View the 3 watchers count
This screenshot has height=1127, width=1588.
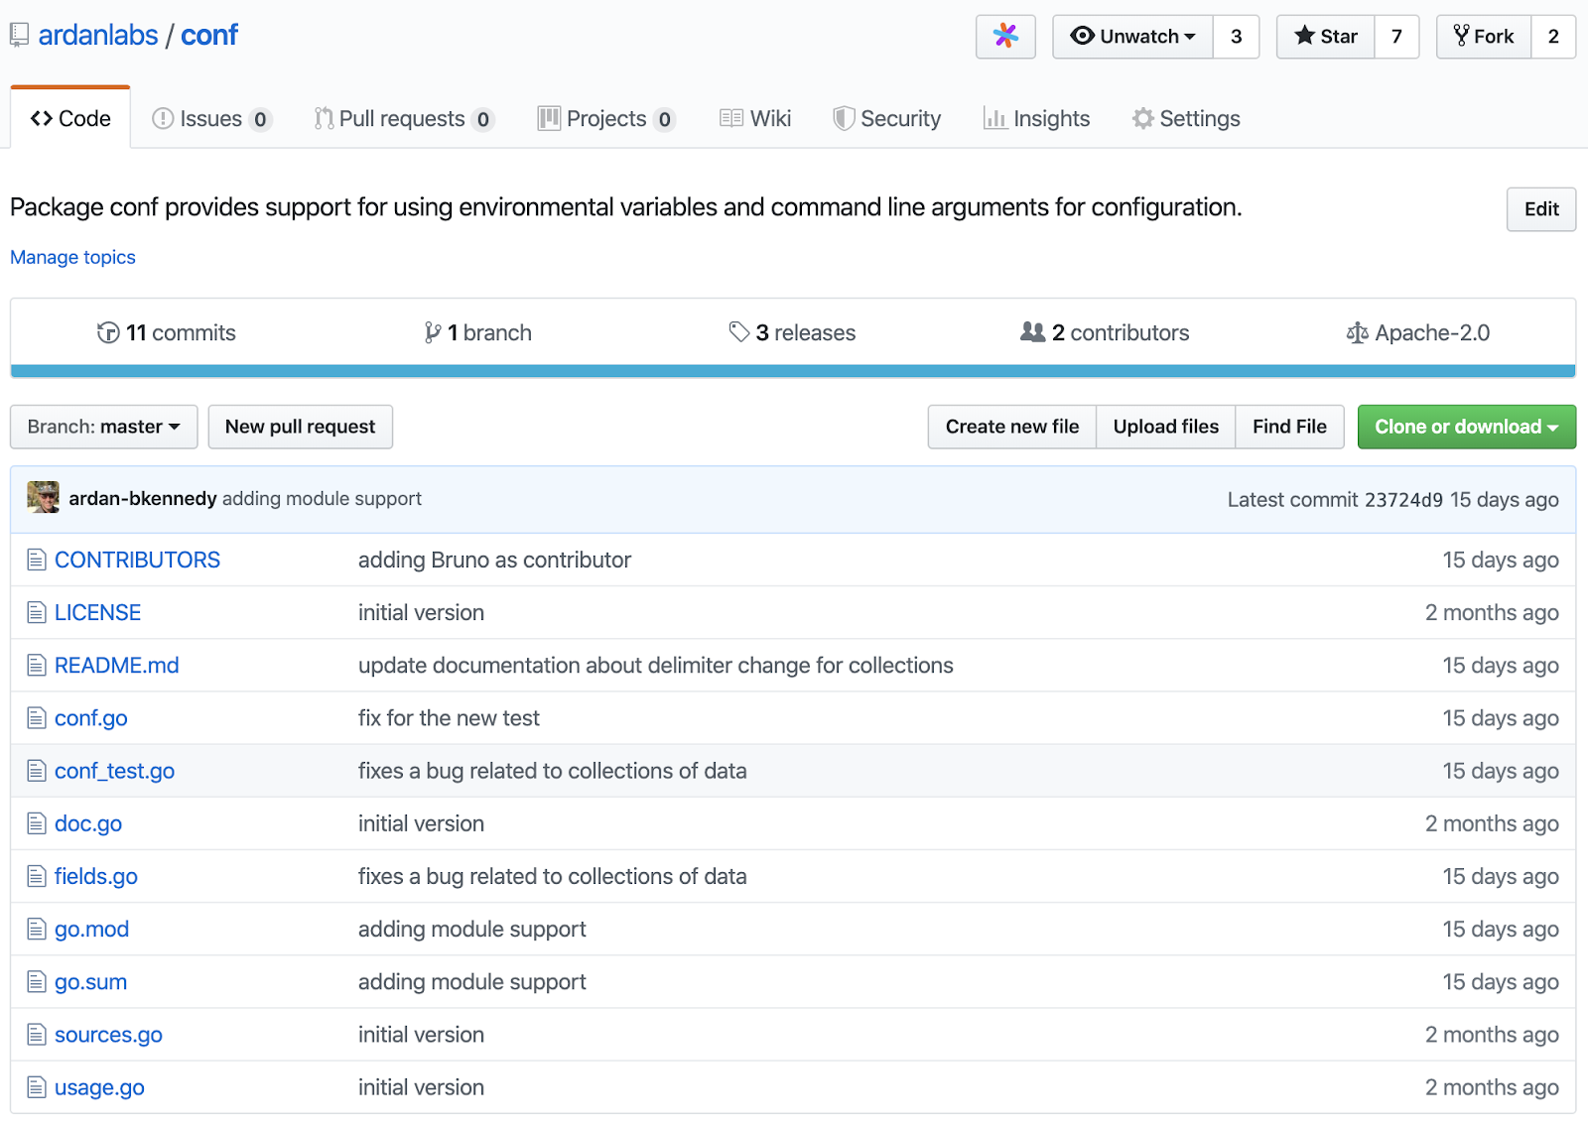[x=1237, y=37]
